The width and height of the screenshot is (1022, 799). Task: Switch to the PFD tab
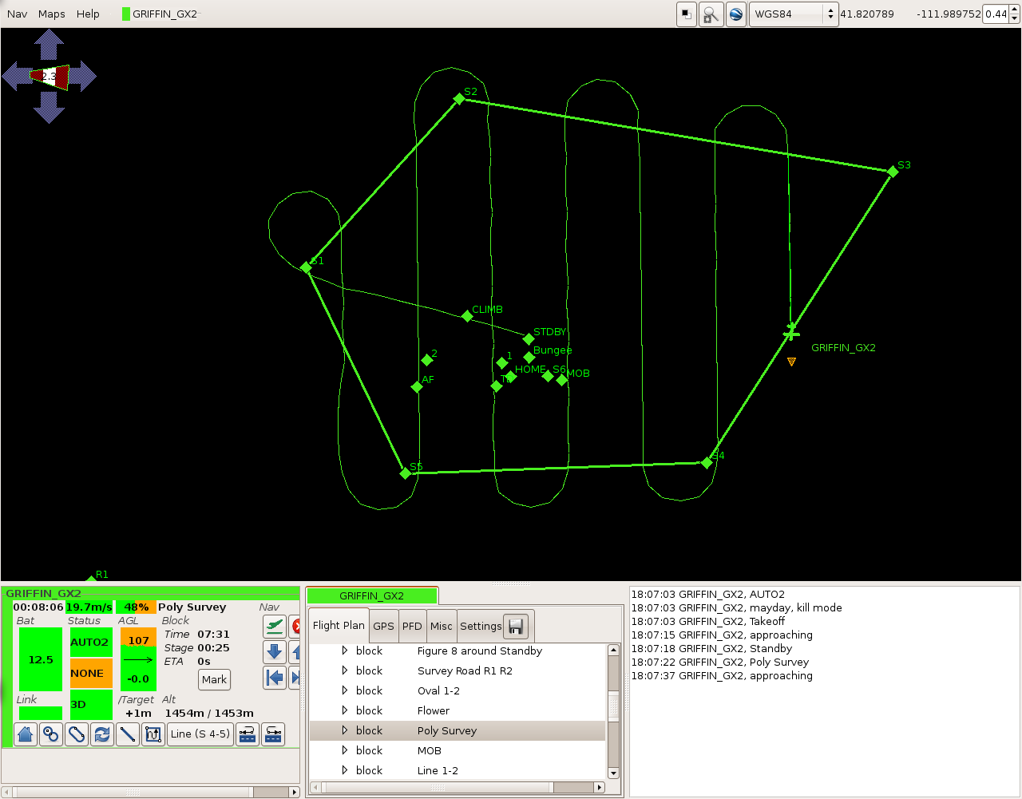412,627
